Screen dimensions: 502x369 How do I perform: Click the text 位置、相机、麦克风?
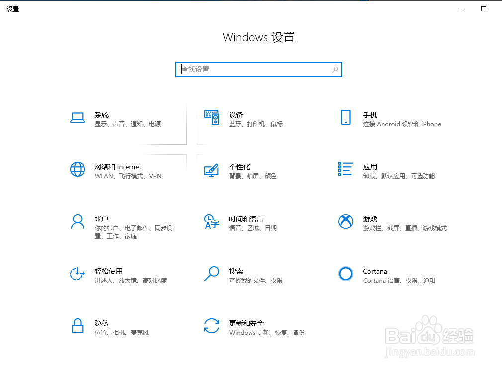click(x=122, y=333)
